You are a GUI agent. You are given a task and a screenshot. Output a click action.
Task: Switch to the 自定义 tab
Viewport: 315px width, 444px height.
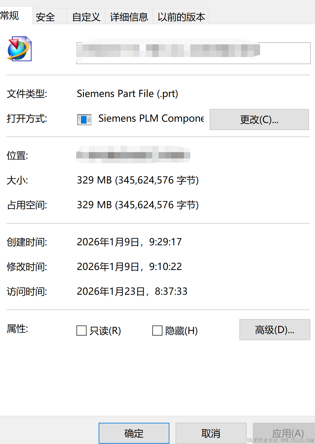pos(86,16)
